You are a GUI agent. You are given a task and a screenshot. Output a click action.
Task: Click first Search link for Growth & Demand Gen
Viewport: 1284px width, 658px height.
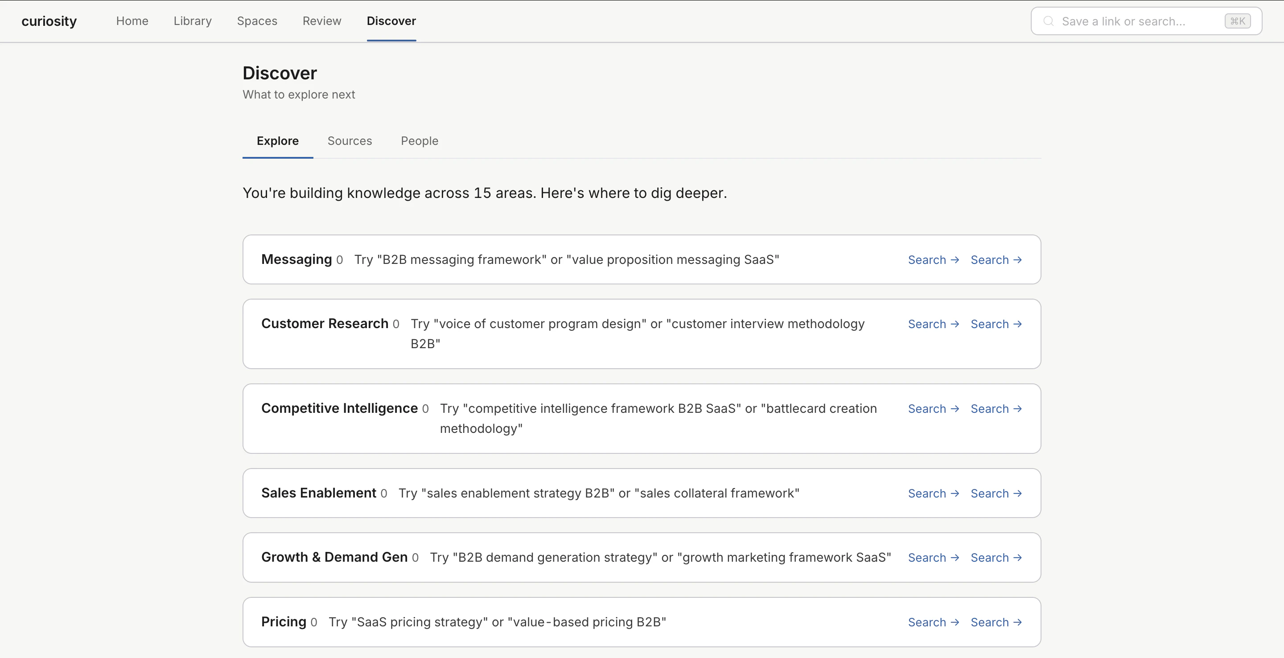(x=933, y=558)
